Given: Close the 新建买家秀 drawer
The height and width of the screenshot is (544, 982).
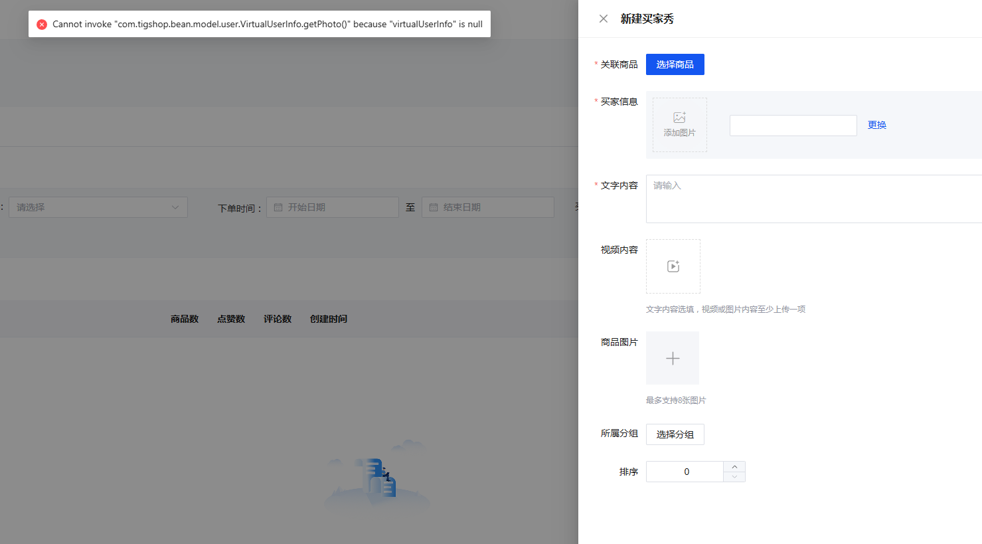Looking at the screenshot, I should (x=603, y=19).
